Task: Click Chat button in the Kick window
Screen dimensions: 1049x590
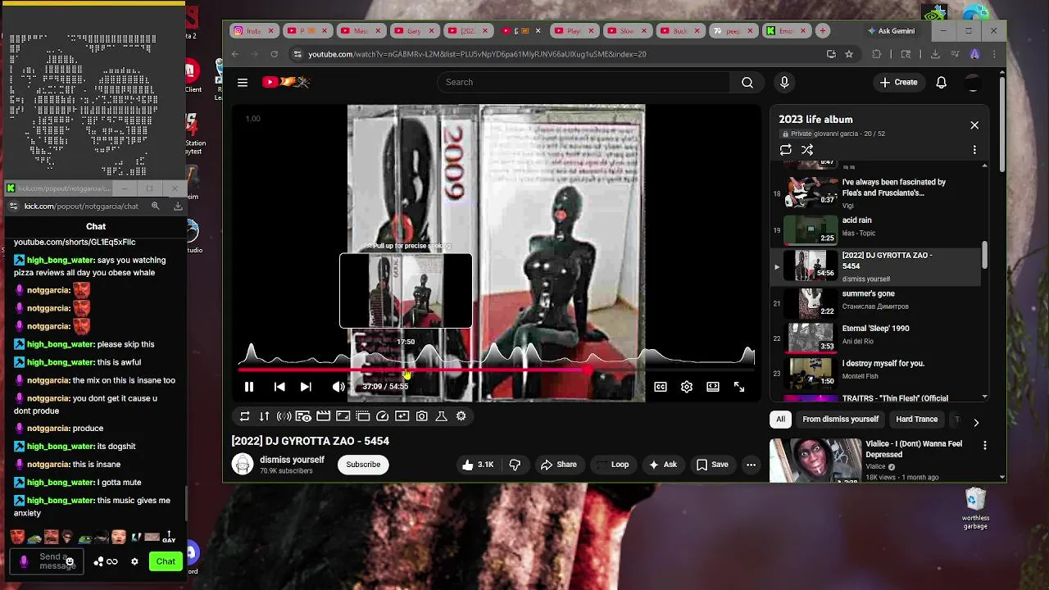Action: click(166, 561)
